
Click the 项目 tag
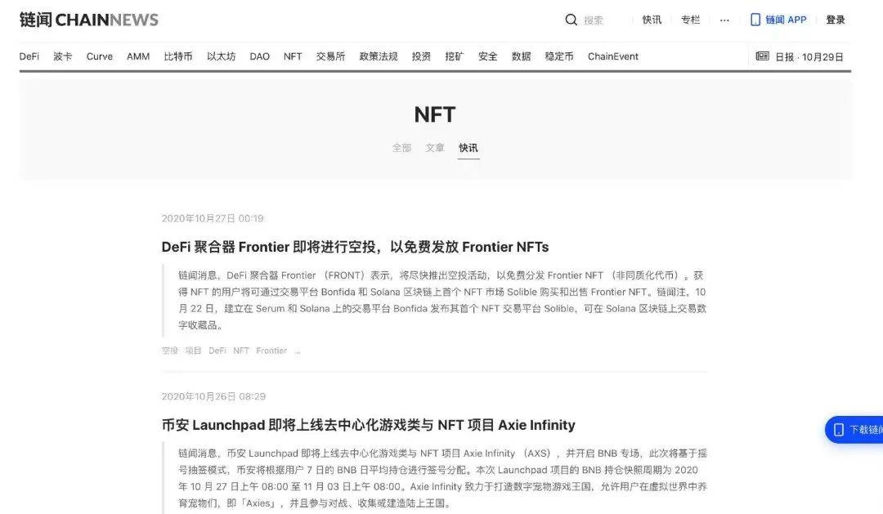pos(193,351)
